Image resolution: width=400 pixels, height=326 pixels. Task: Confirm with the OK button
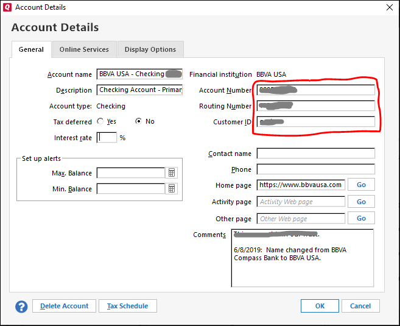(x=320, y=306)
